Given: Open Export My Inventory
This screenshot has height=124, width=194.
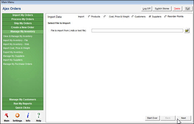Looking at the screenshot, I should [x=13, y=52].
